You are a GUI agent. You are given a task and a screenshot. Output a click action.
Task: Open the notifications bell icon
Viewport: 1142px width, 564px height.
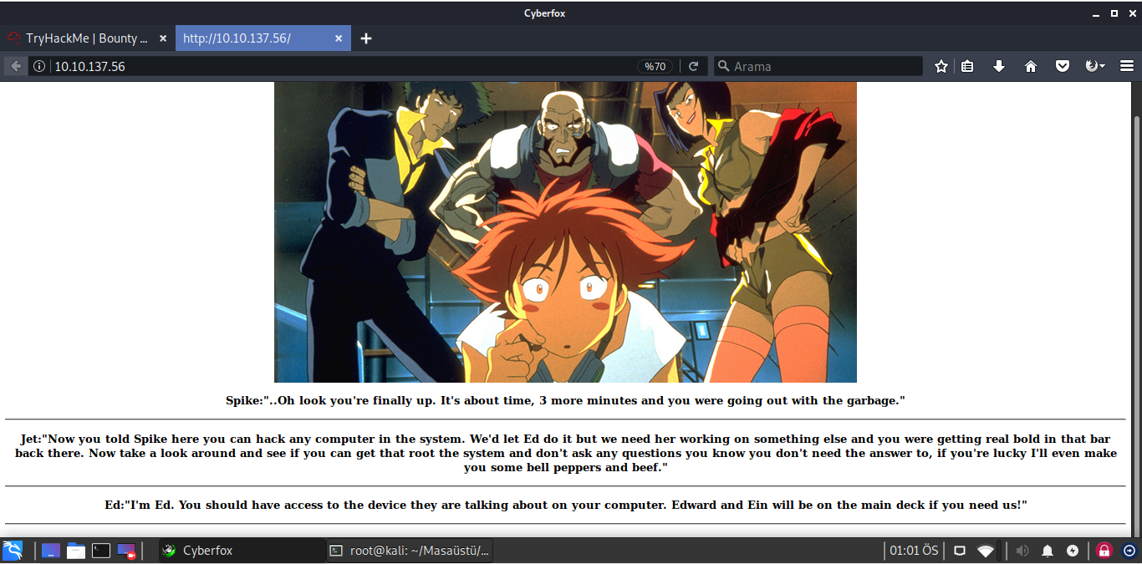pos(1048,551)
